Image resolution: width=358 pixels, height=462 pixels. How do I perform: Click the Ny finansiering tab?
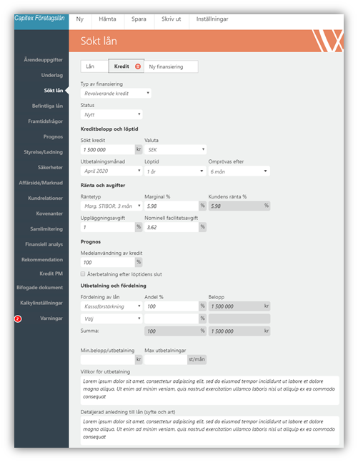coord(171,66)
